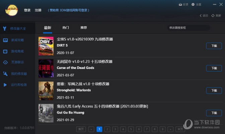225x134 pixels.
Task: Select 游戏商城 sidebar label
Action: point(17,51)
